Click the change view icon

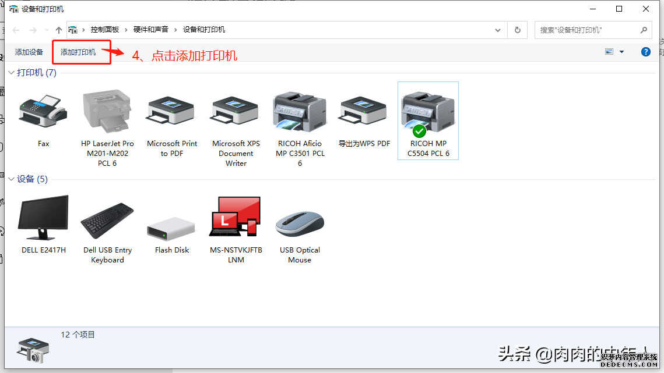point(609,52)
